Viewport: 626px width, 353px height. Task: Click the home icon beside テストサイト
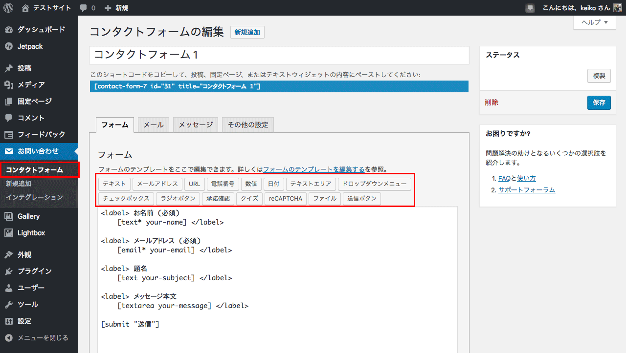click(25, 8)
